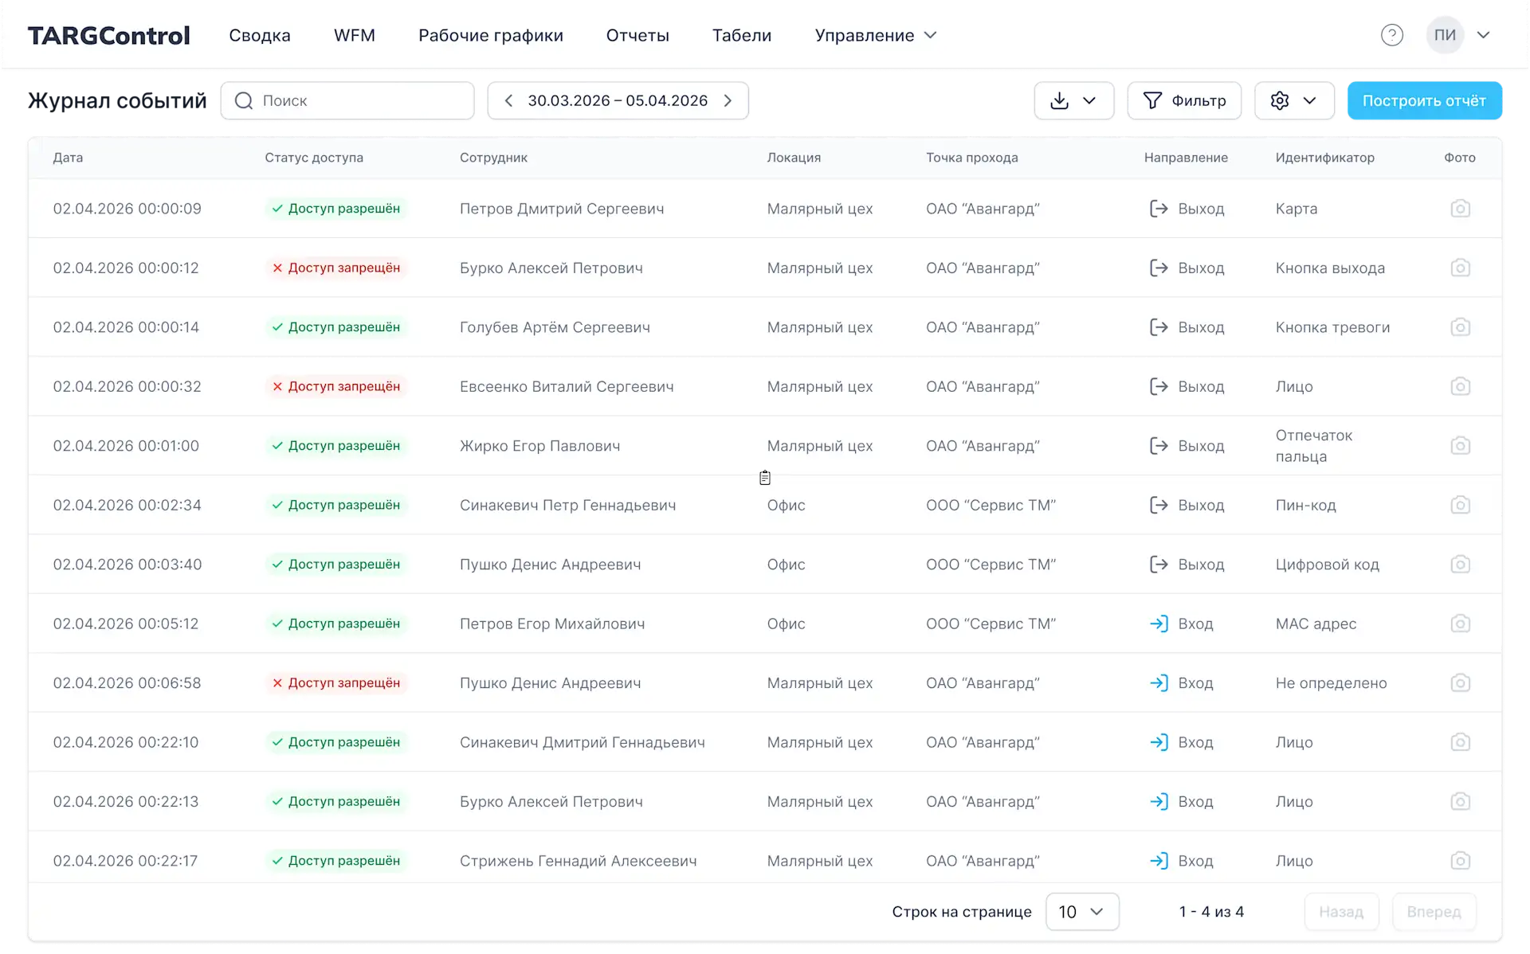Go to previous date range arrow
Image resolution: width=1530 pixels, height=954 pixels.
coord(508,100)
